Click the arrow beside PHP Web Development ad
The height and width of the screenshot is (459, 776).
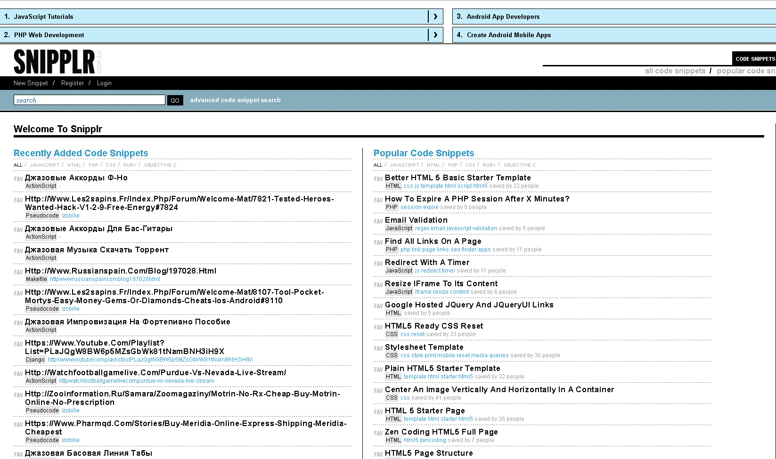435,35
